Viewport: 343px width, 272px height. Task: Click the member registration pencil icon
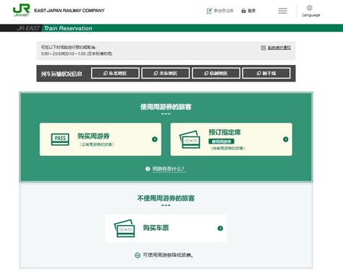[209, 11]
